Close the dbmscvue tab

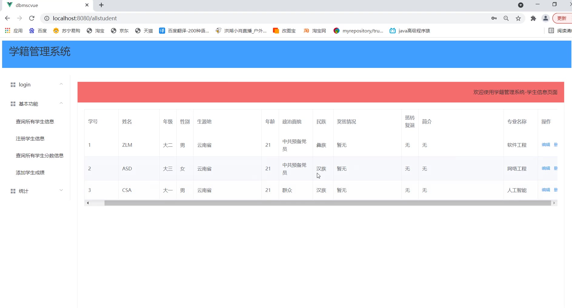[x=87, y=5]
